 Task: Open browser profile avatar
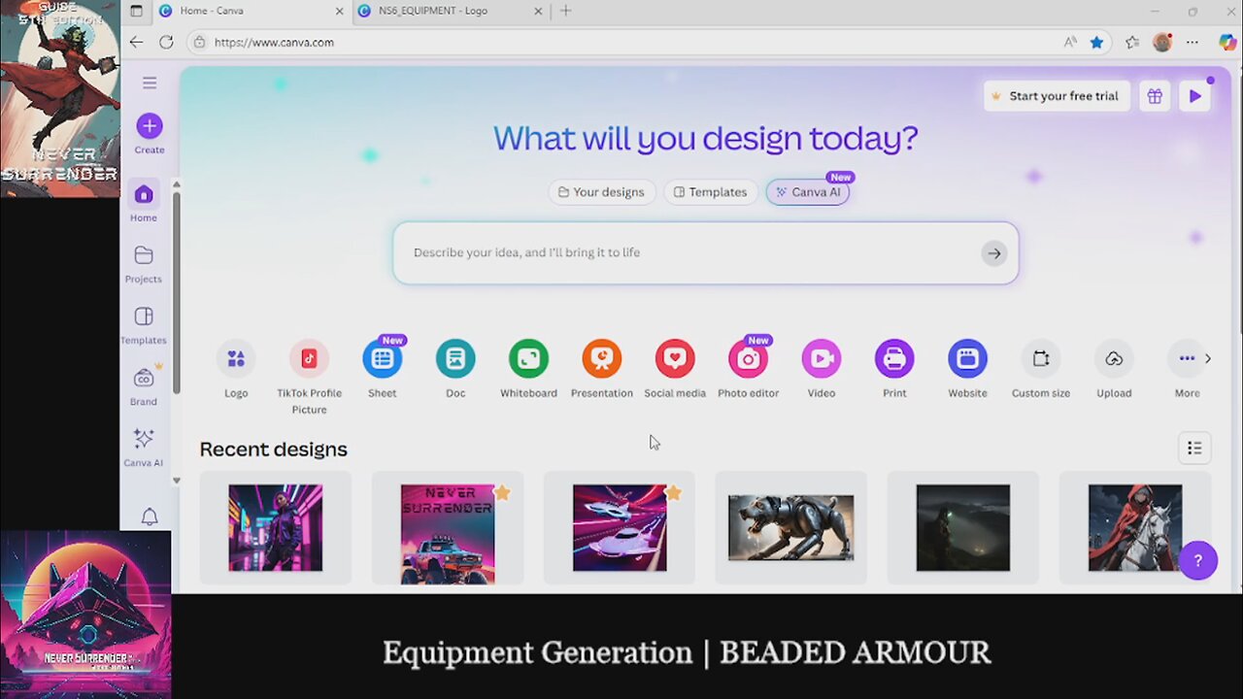[1162, 43]
